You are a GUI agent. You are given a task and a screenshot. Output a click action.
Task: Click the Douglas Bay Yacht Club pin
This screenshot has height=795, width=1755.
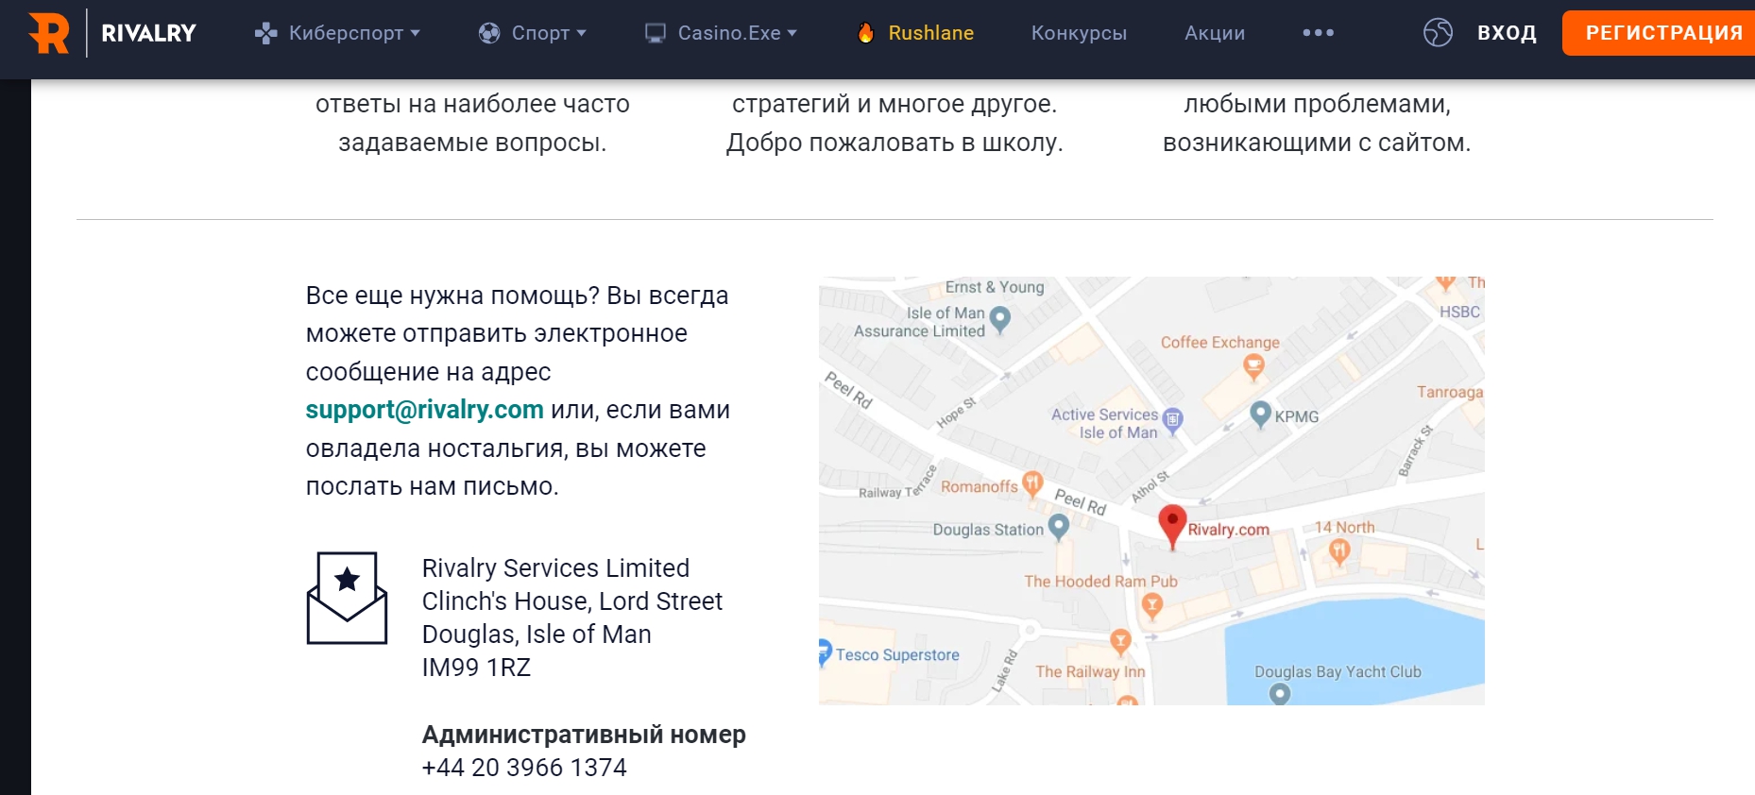pos(1280,694)
